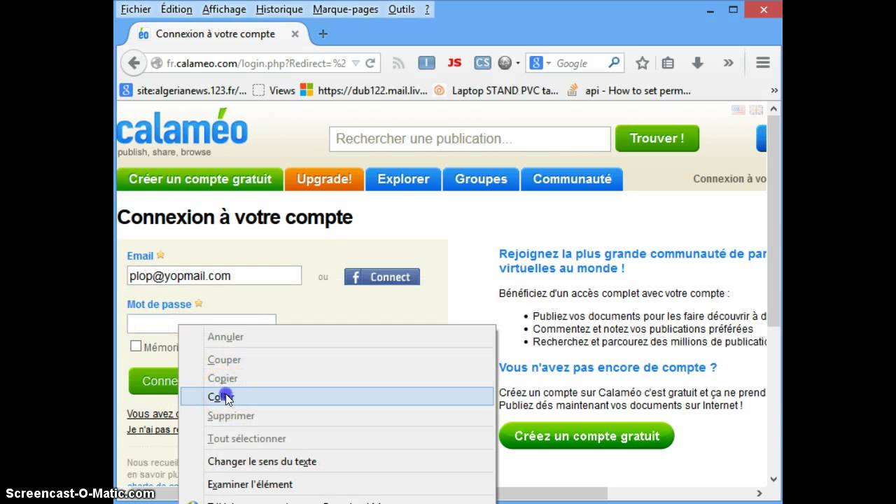Search with the magnifier icon in search box
The image size is (896, 504).
(x=614, y=63)
